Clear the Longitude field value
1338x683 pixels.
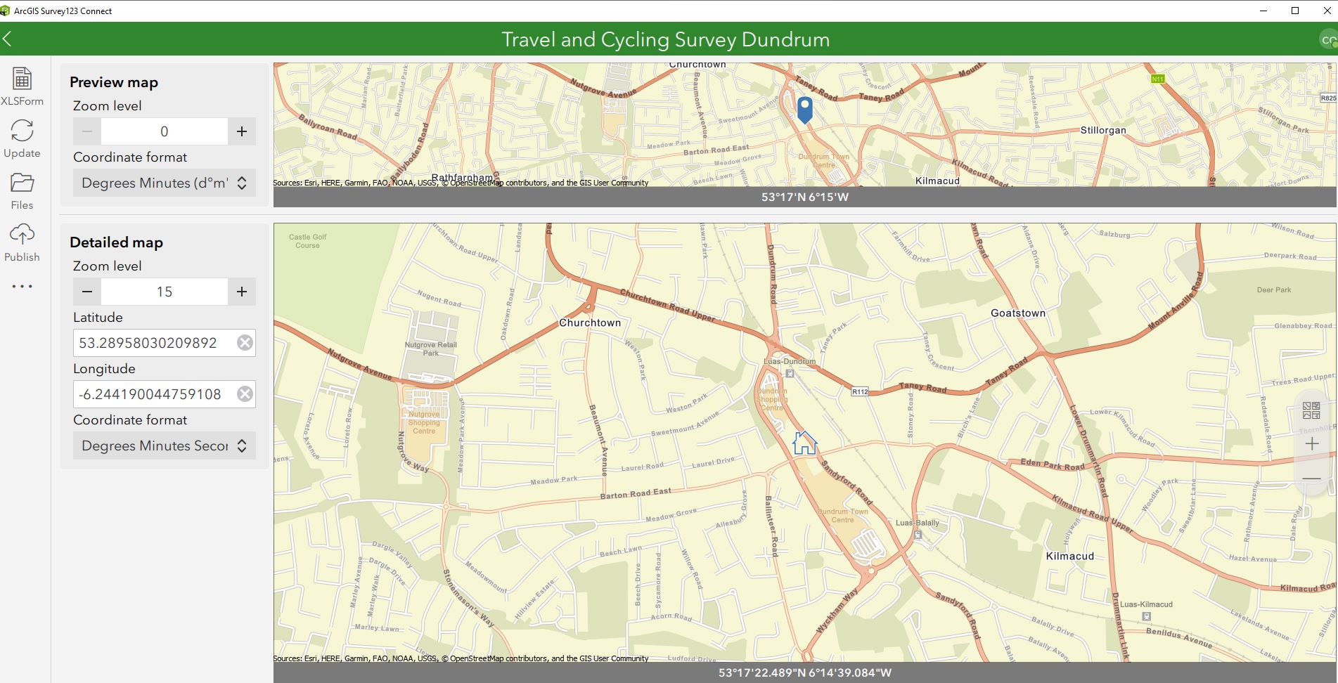pyautogui.click(x=244, y=394)
